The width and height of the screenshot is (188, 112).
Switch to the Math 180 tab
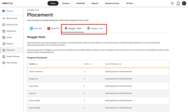click(x=36, y=28)
